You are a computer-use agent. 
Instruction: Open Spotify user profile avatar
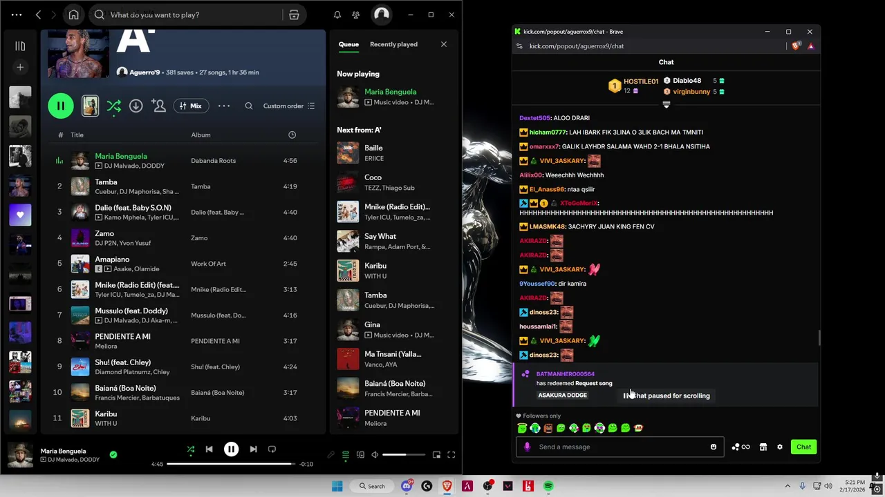coord(381,14)
